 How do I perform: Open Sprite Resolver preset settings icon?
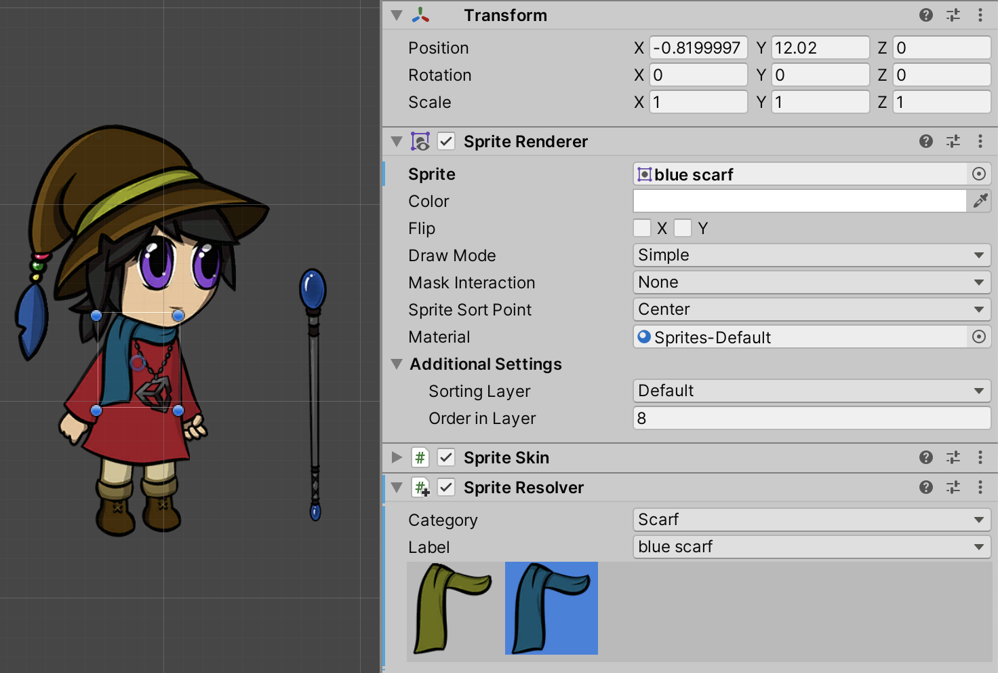[953, 487]
